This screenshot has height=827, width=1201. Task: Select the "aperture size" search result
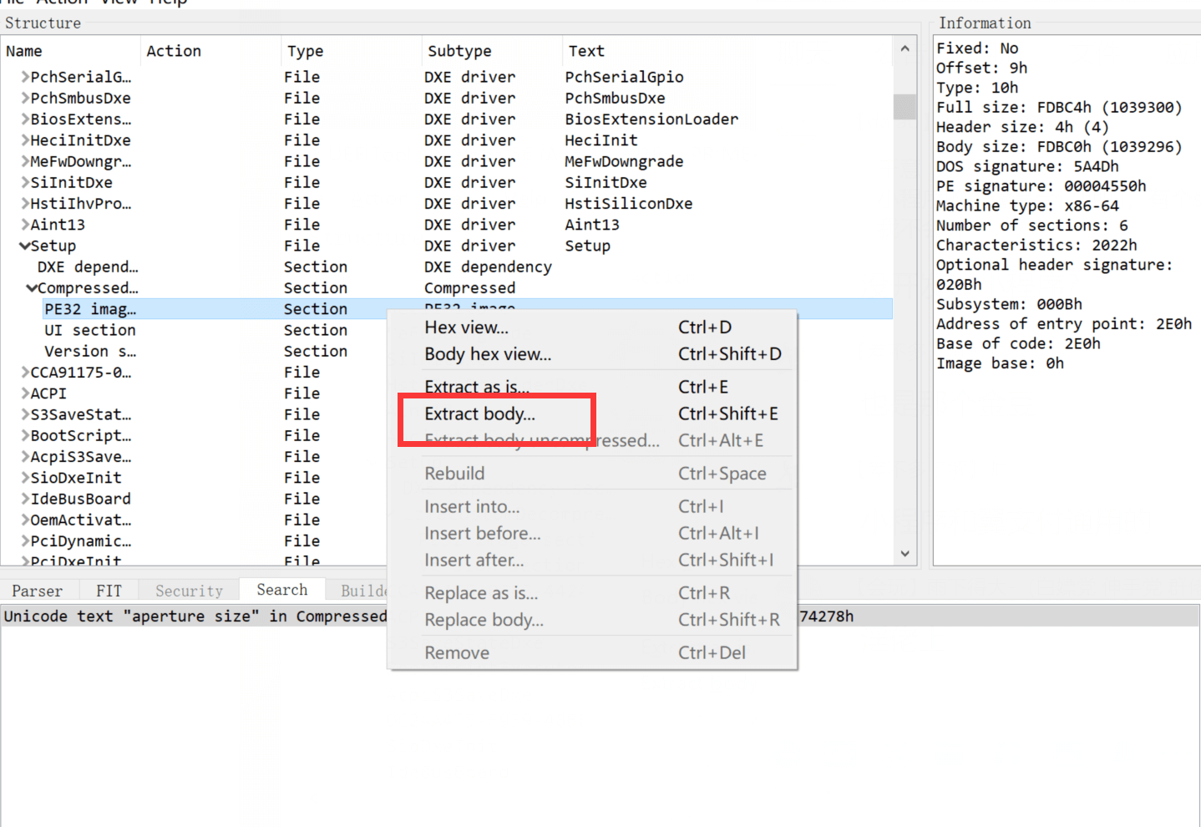click(195, 616)
